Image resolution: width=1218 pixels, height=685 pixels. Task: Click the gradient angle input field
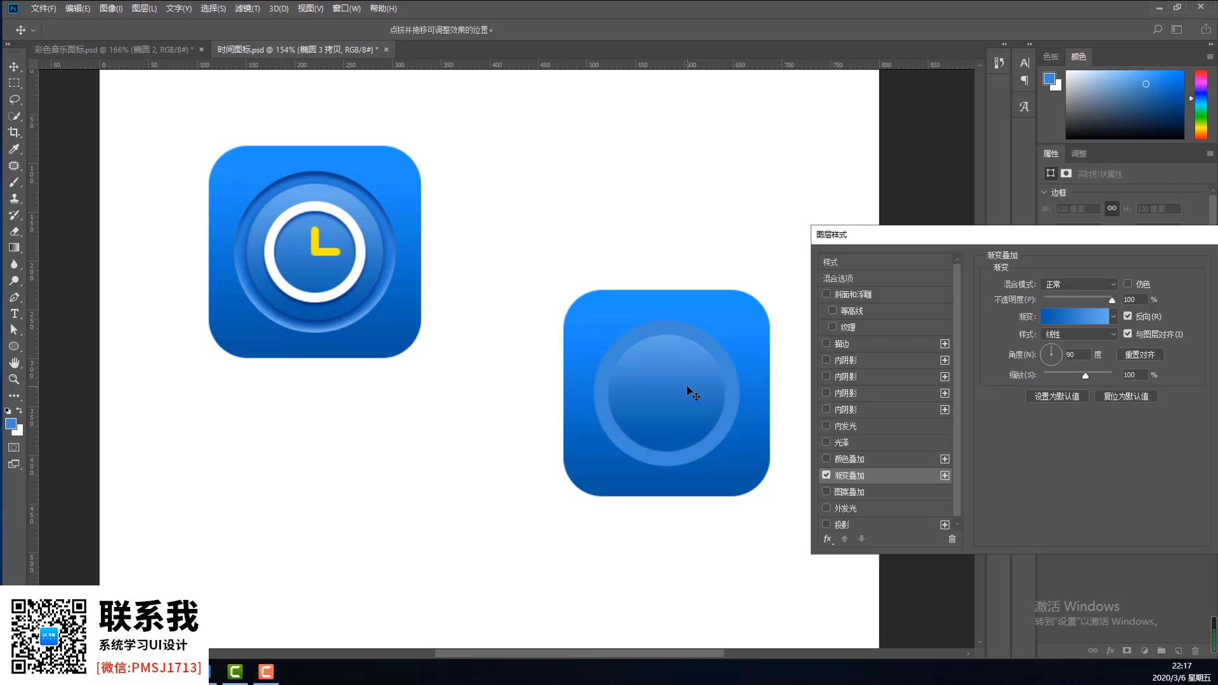(x=1077, y=355)
